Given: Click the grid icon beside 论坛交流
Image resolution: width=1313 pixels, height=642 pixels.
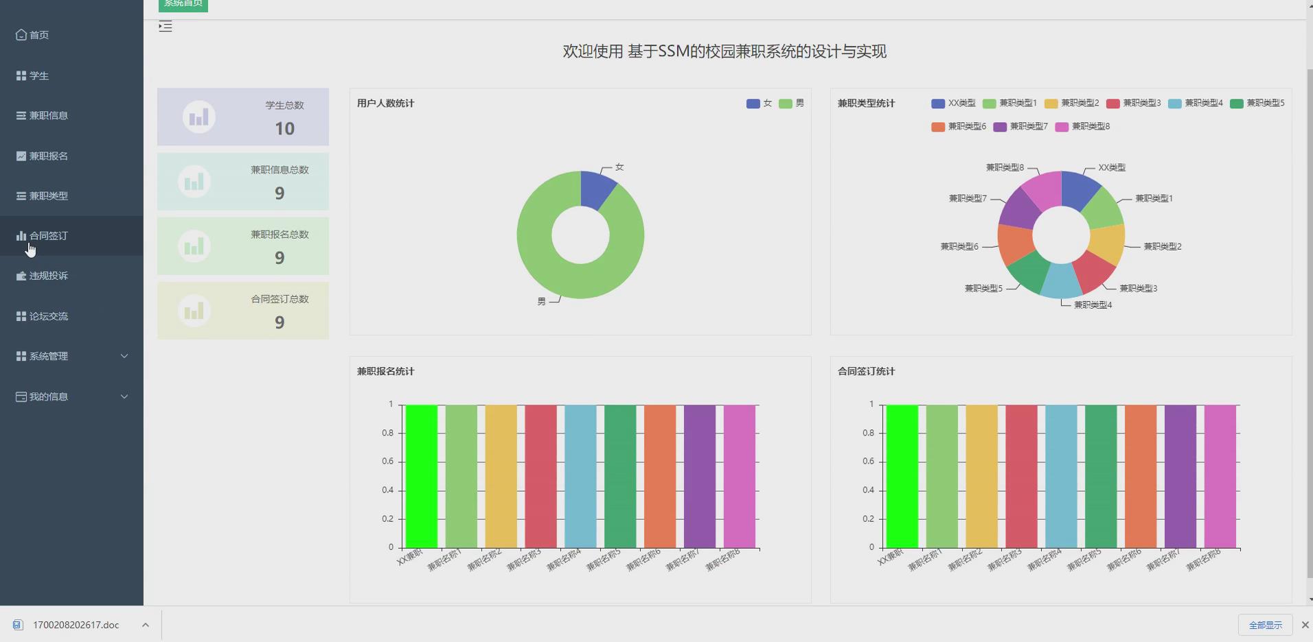Looking at the screenshot, I should point(21,316).
